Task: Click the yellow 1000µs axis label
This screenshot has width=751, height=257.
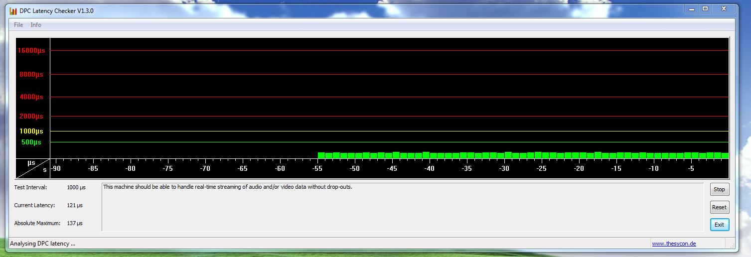Action: (x=31, y=131)
